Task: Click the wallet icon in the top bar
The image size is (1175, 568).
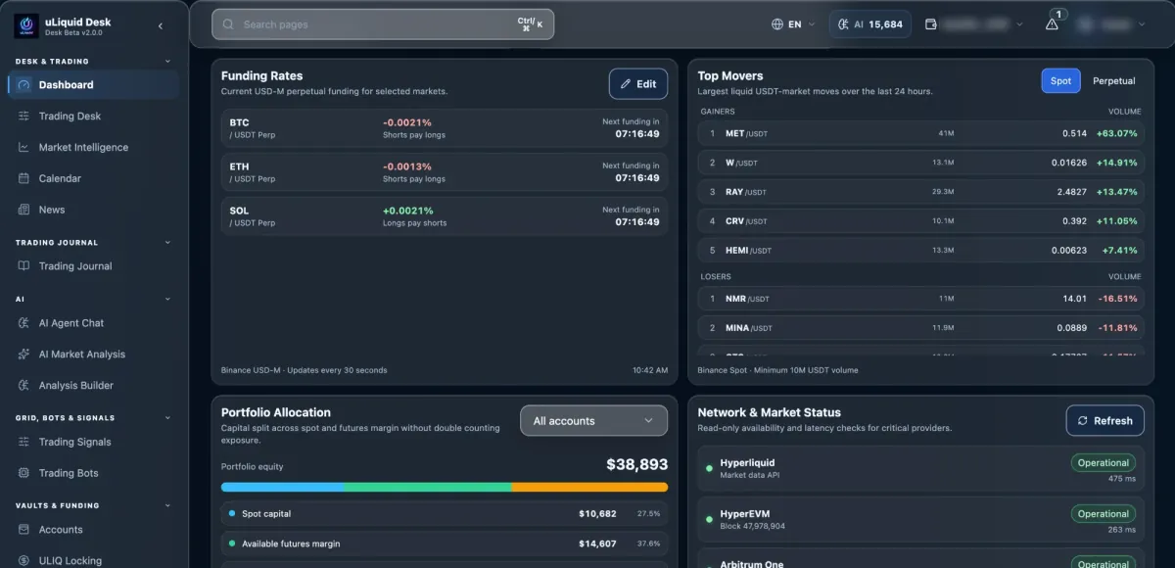Action: (931, 24)
